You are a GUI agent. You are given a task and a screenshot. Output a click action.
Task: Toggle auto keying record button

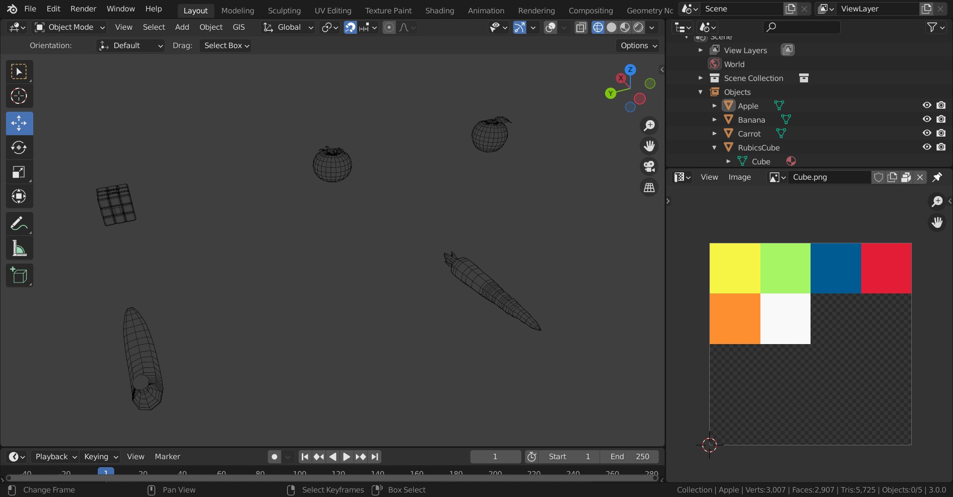click(x=274, y=457)
